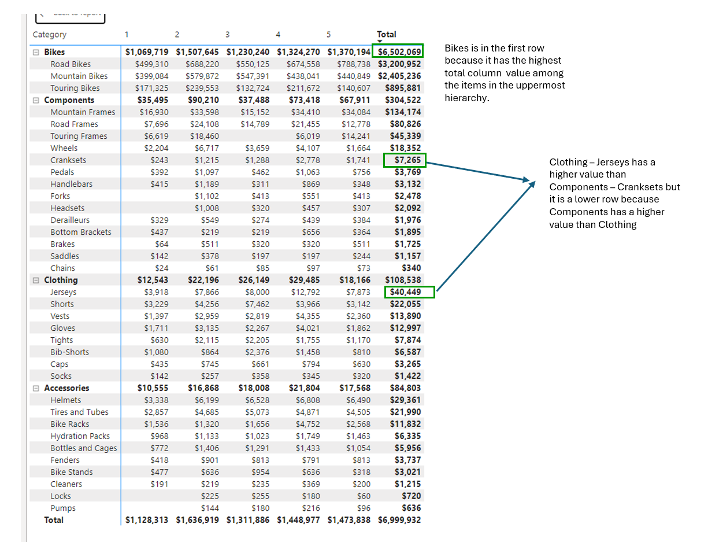Select the Headsets row label

(67, 208)
